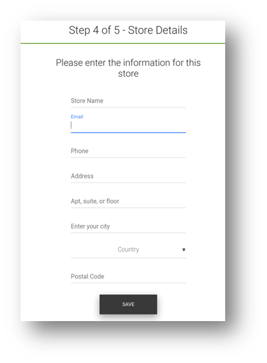The image size is (267, 363).
Task: Click the Address text field
Action: [128, 176]
